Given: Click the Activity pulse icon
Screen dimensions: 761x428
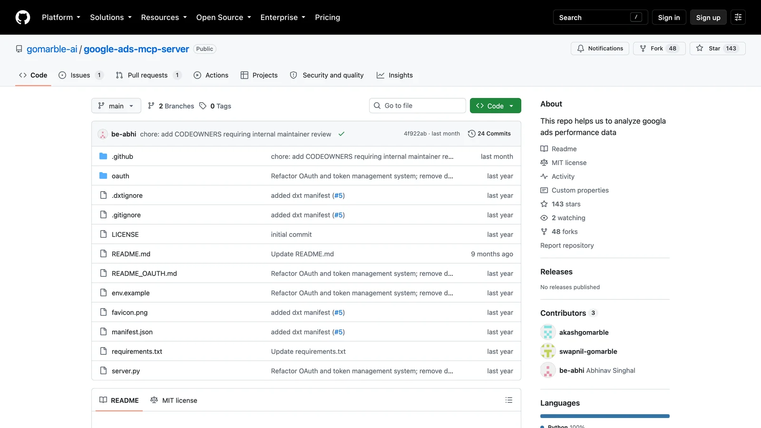Looking at the screenshot, I should [544, 176].
